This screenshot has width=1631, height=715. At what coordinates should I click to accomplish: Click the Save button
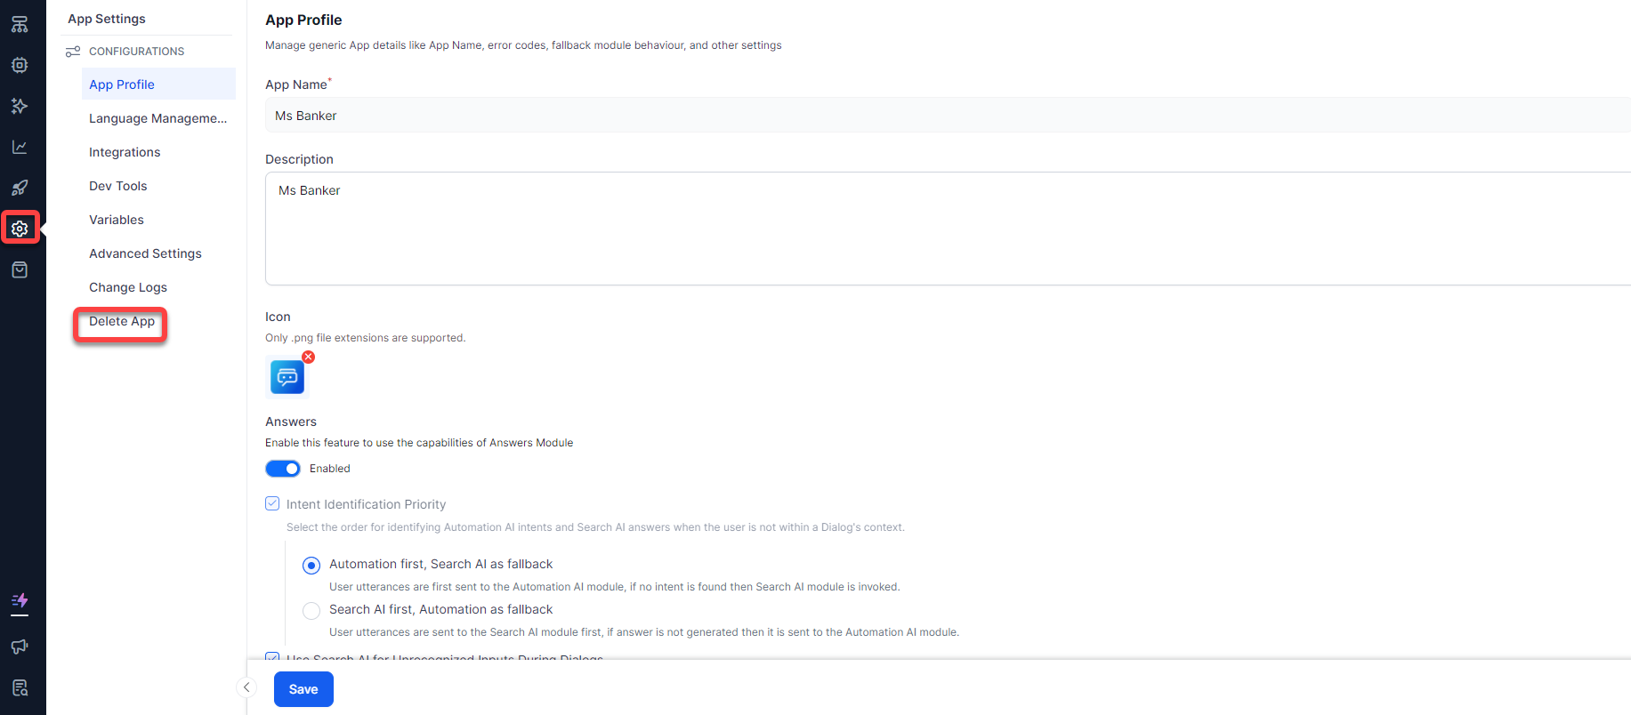[x=303, y=689]
